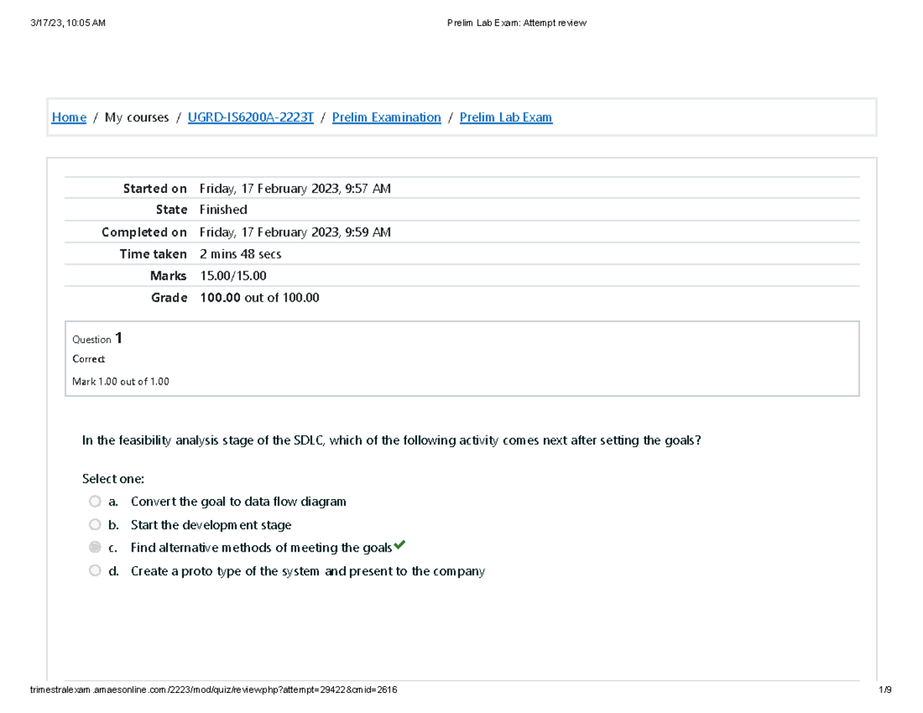Click the question text about SDLC feasibility analysis
Viewport: 923px width, 713px height.
pyautogui.click(x=392, y=440)
